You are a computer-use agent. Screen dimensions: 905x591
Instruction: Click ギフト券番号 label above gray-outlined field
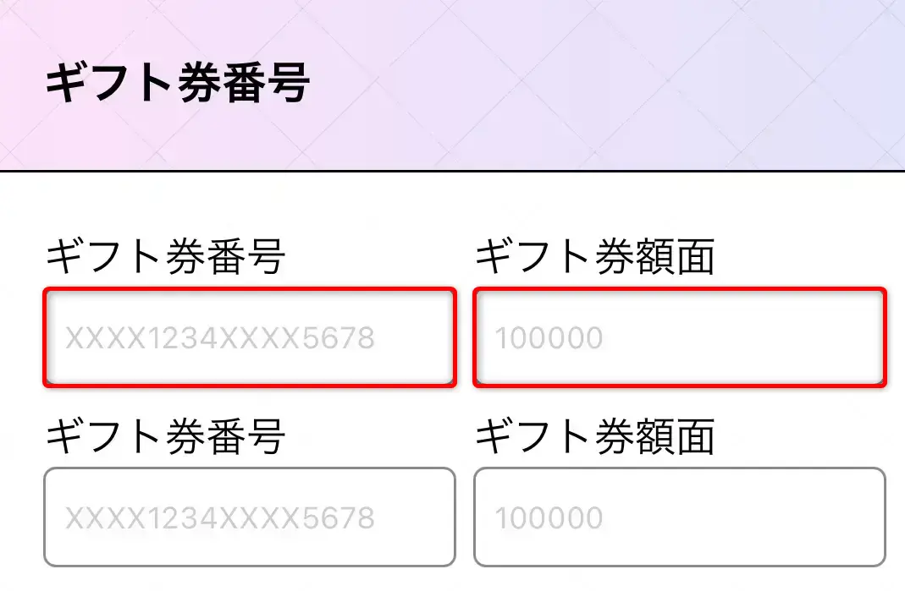(x=166, y=436)
